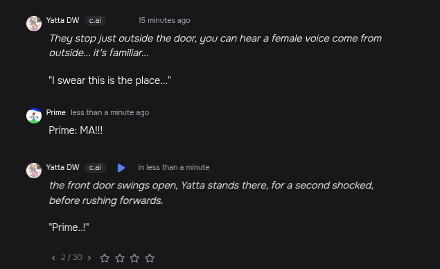Rate the reply two stars
Screen dimensions: 440x269
pyautogui.click(x=120, y=259)
